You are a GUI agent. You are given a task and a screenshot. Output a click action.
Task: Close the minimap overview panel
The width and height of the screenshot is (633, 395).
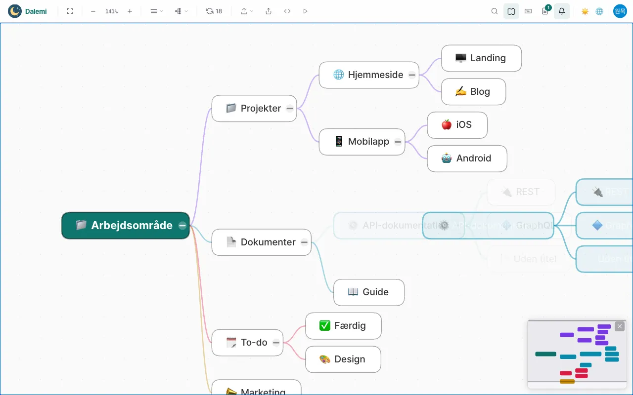tap(620, 326)
